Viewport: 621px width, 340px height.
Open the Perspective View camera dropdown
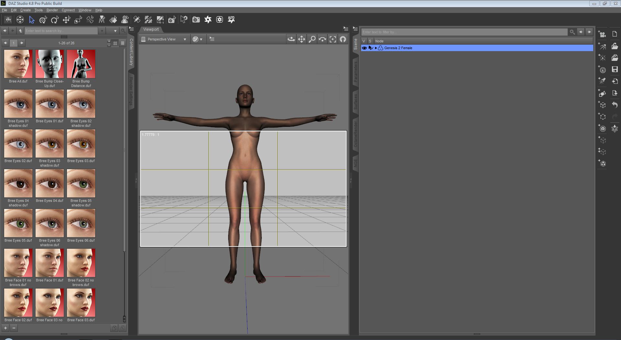pyautogui.click(x=164, y=39)
